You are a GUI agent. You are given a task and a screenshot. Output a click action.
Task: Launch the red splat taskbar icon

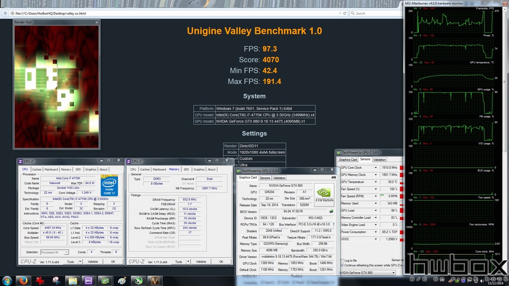pos(40,280)
